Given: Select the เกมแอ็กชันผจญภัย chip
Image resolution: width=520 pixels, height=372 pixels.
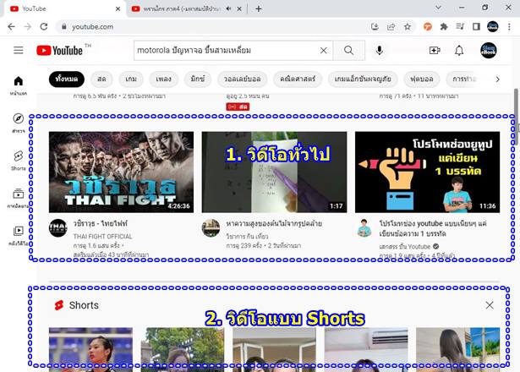Looking at the screenshot, I should coord(363,79).
